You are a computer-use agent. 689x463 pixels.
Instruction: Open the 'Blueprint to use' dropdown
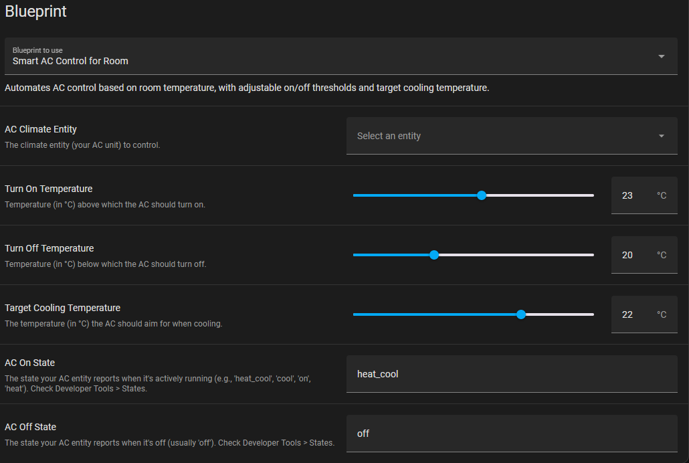[x=334, y=56]
